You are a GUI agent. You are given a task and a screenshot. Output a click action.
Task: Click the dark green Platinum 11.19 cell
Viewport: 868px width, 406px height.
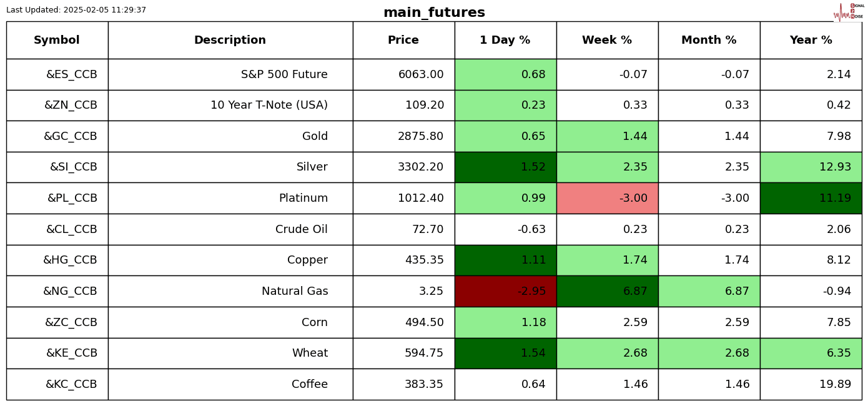(811, 198)
